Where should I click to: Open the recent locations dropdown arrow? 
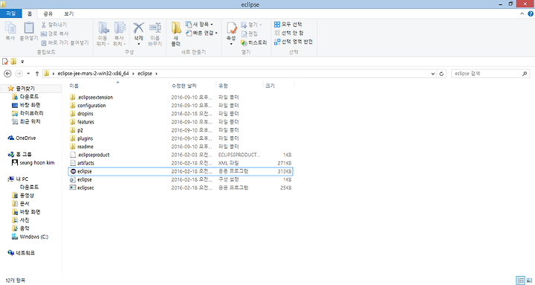28,74
